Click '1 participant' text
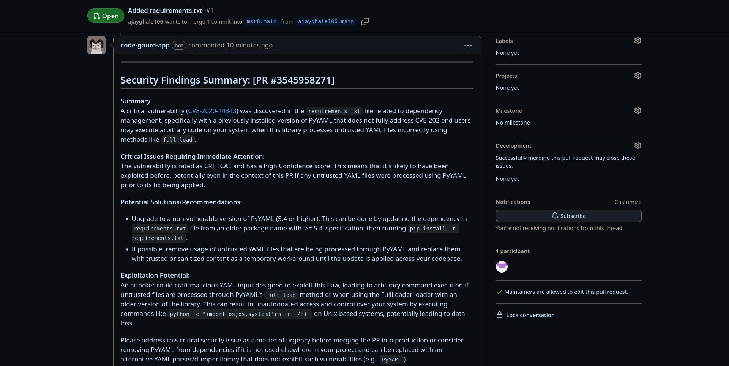The image size is (729, 366). click(x=513, y=251)
